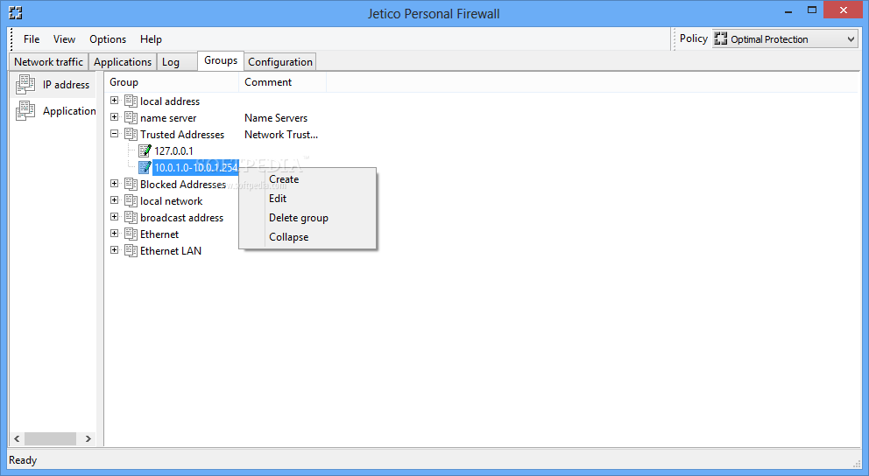Click the 10.0.1.0-10.0.1.254 entry icon
869x476 pixels.
pos(145,167)
